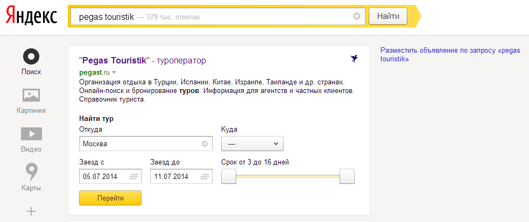Viewport: 529px width, 222px height.
Task: Click the plus icon for more services
Action: [x=31, y=211]
